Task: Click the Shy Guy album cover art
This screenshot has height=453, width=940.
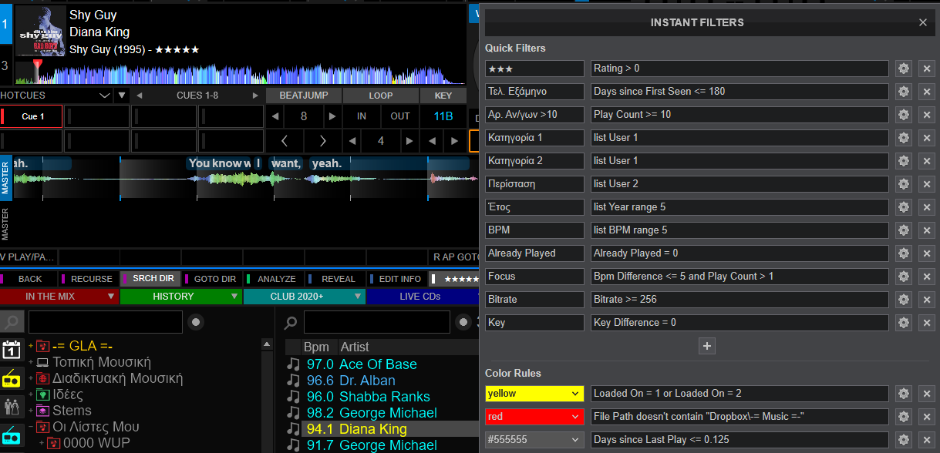Action: 41,31
